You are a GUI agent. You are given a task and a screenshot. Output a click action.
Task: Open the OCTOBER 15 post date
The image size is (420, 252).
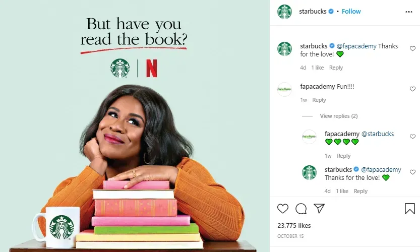(290, 236)
